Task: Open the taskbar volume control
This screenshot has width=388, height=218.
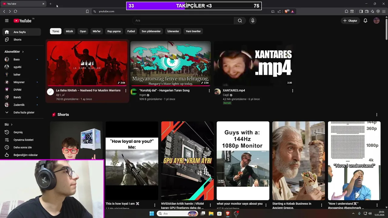Action: tap(370, 214)
